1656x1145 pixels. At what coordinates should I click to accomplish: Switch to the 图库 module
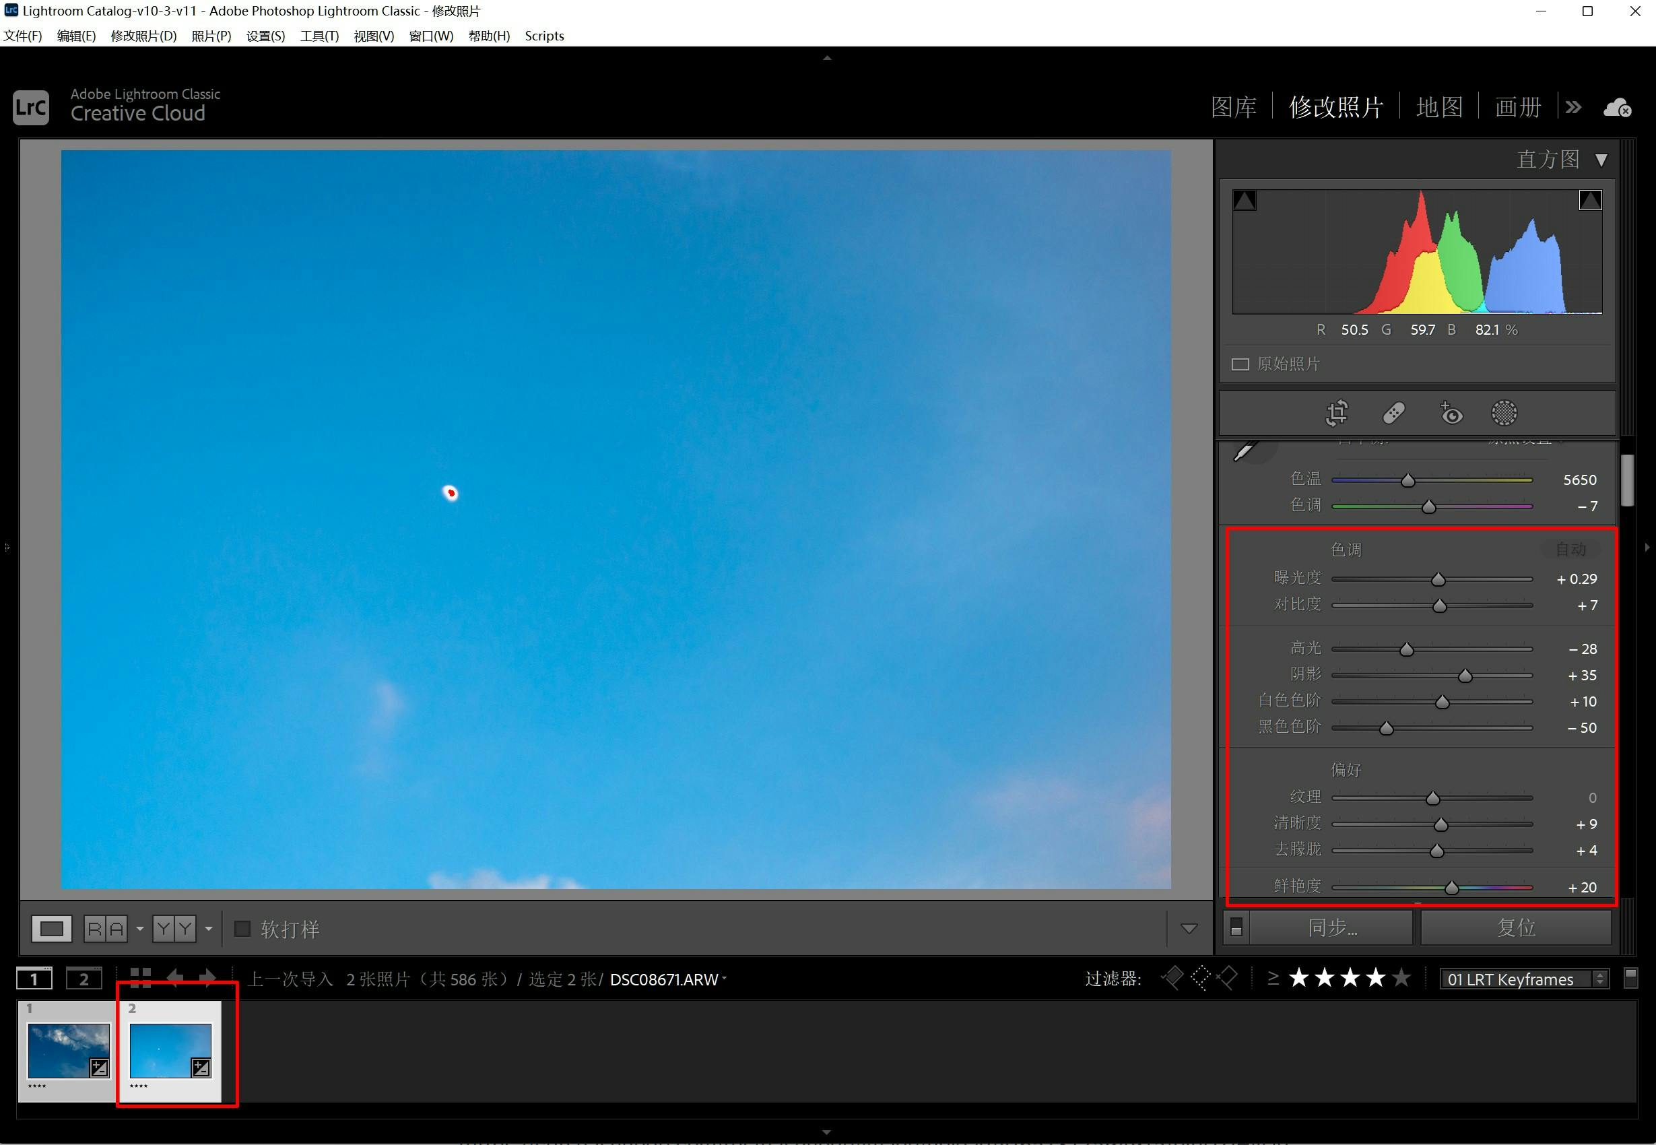coord(1234,108)
